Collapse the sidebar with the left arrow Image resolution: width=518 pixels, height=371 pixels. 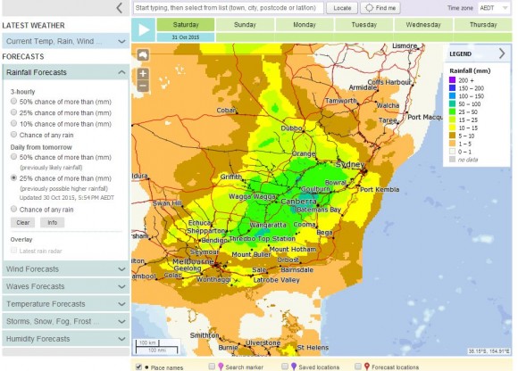tap(120, 8)
